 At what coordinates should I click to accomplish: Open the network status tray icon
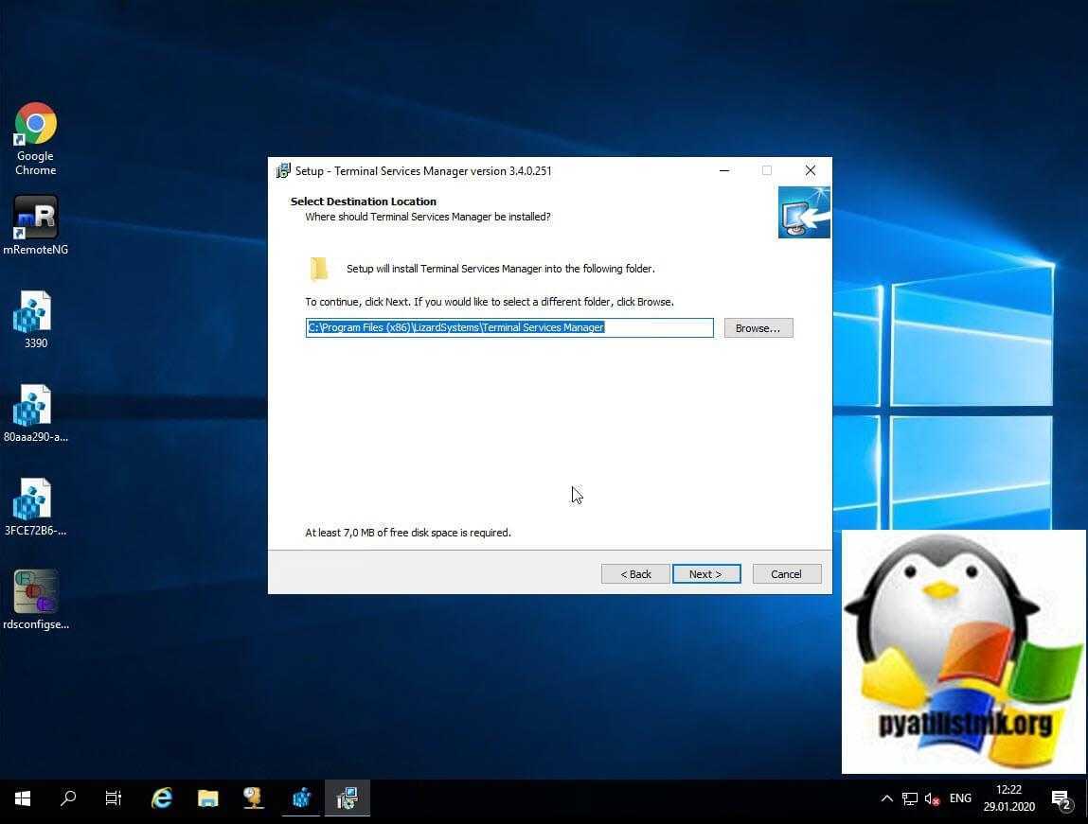click(910, 798)
